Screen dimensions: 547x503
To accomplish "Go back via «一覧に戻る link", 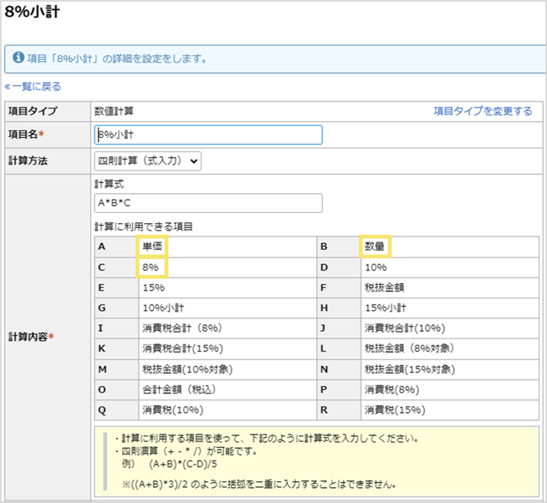I will coord(33,86).
